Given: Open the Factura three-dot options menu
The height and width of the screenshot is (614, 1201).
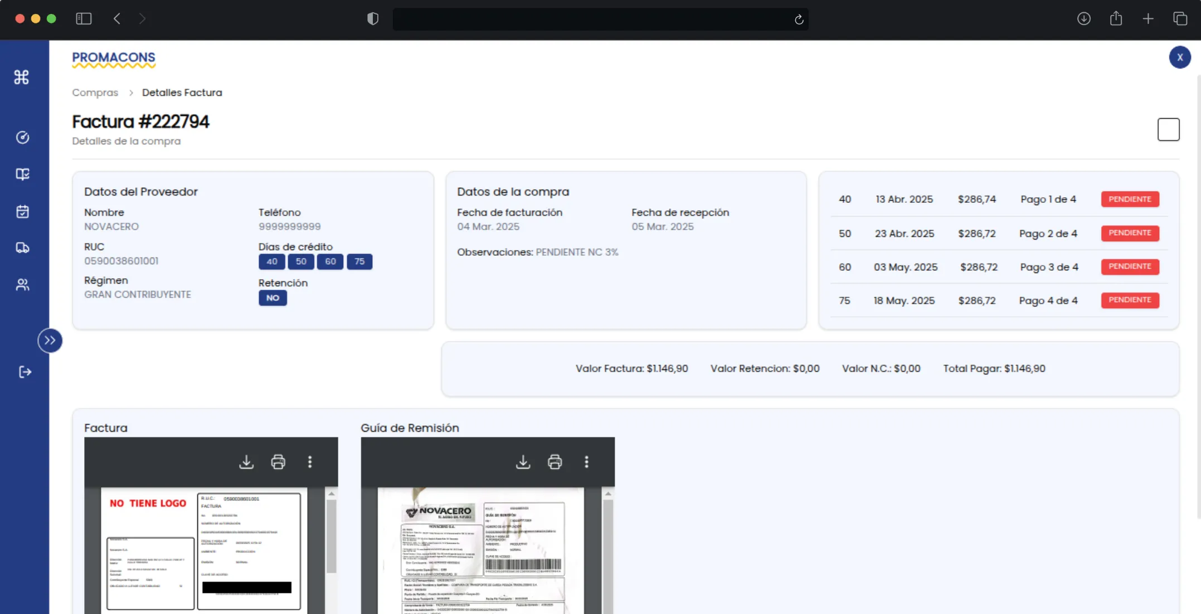Looking at the screenshot, I should [x=310, y=461].
